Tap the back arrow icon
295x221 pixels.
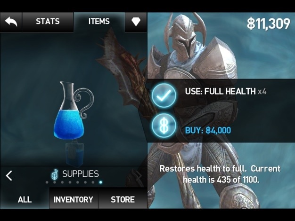(x=11, y=22)
